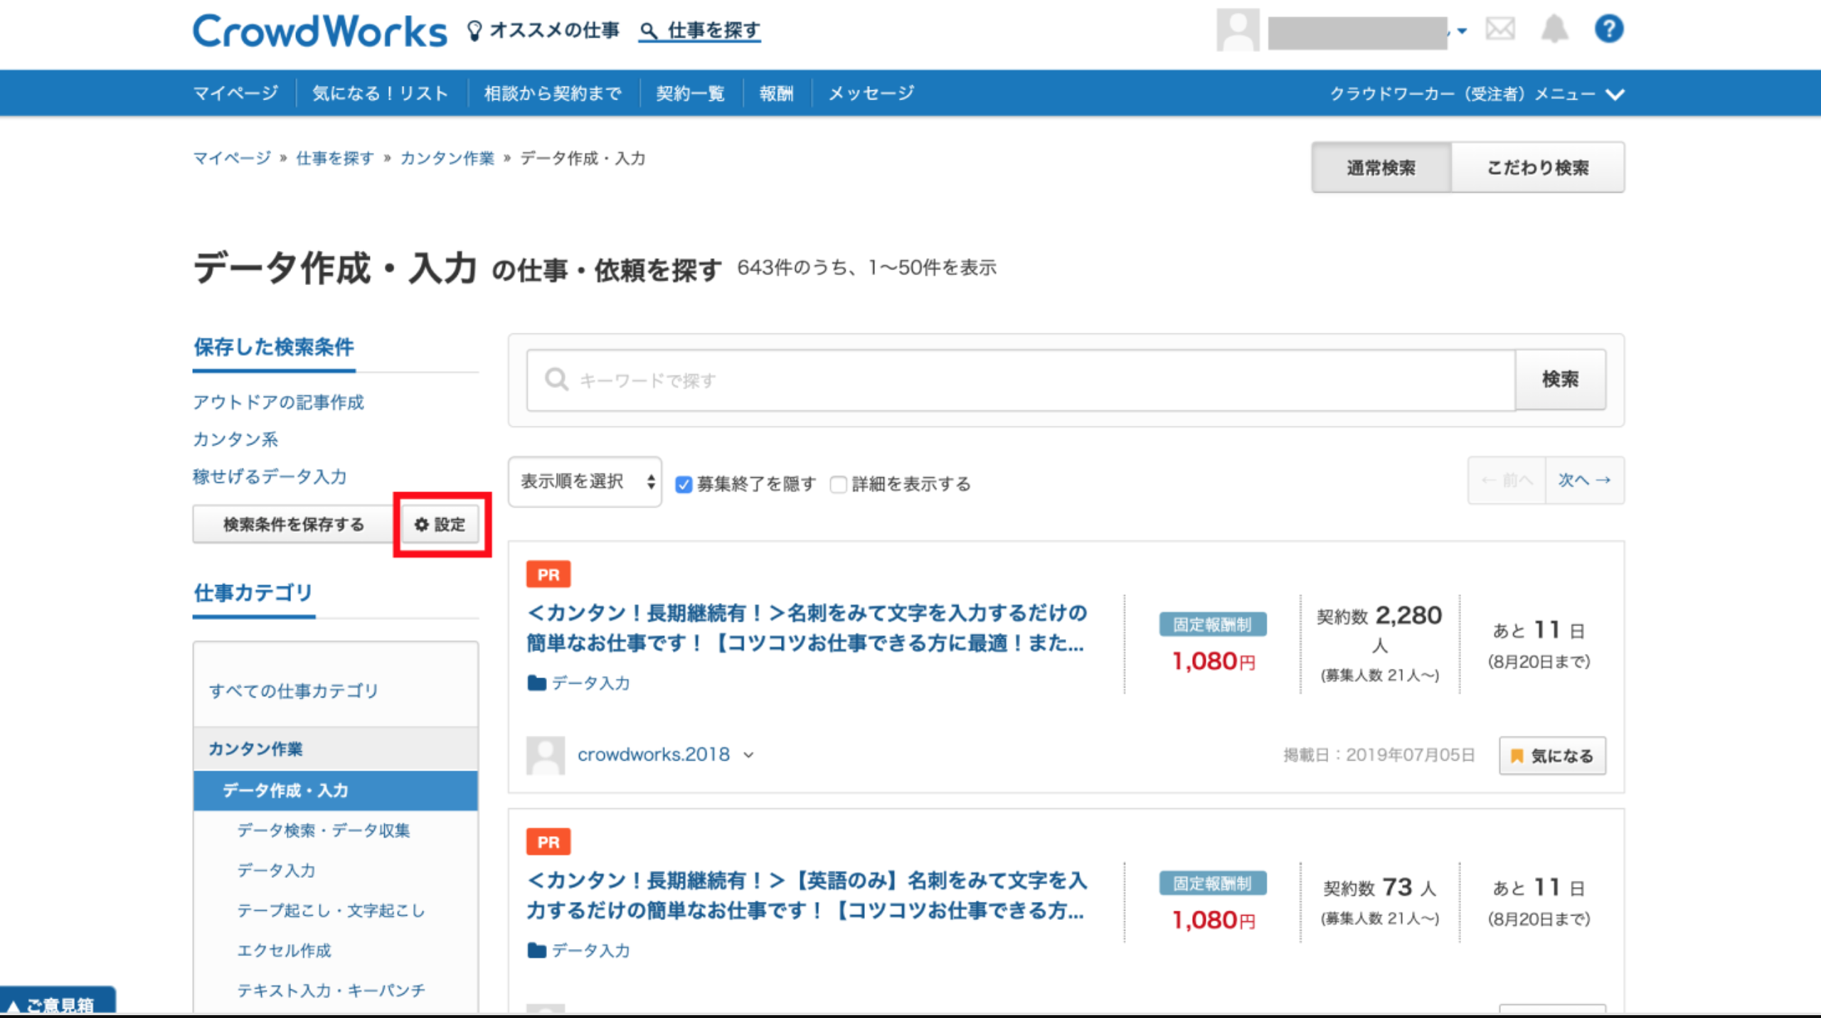Screen dimensions: 1821x1018
Task: Click the gear 設定 settings button
Action: click(x=440, y=525)
